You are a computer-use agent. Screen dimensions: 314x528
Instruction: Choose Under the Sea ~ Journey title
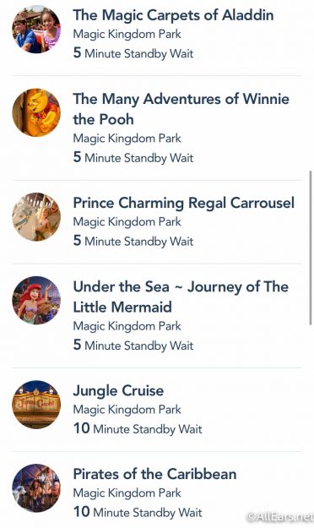(x=181, y=297)
